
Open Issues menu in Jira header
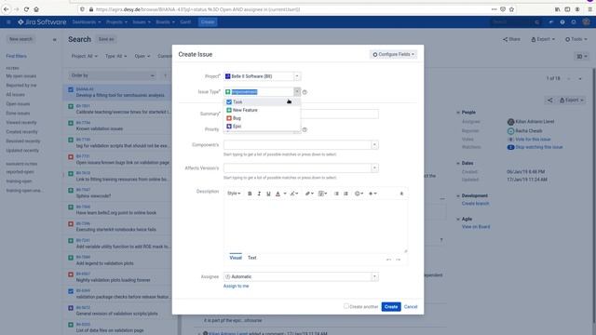pos(142,22)
